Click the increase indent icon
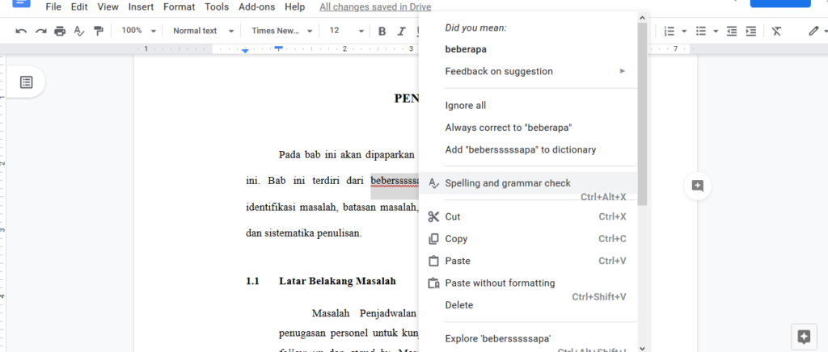 click(751, 31)
